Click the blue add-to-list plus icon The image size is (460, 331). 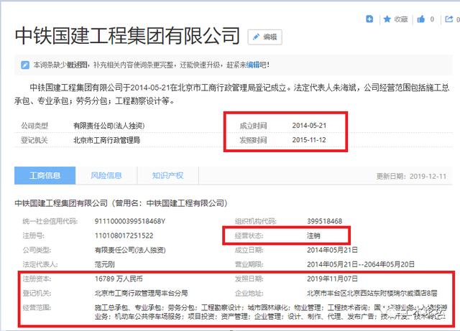coord(369,19)
